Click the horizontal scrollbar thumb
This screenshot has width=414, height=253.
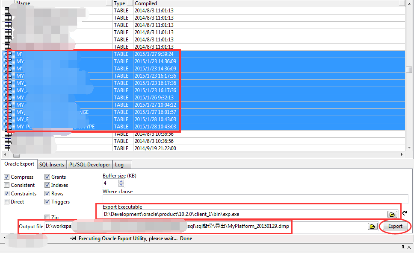[x=16, y=155]
